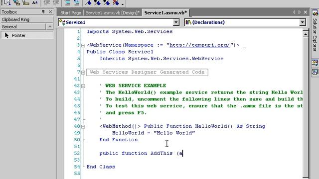Image resolution: width=319 pixels, height=179 pixels.
Task: Click Uncomment selected lines icon
Action: point(76,2)
